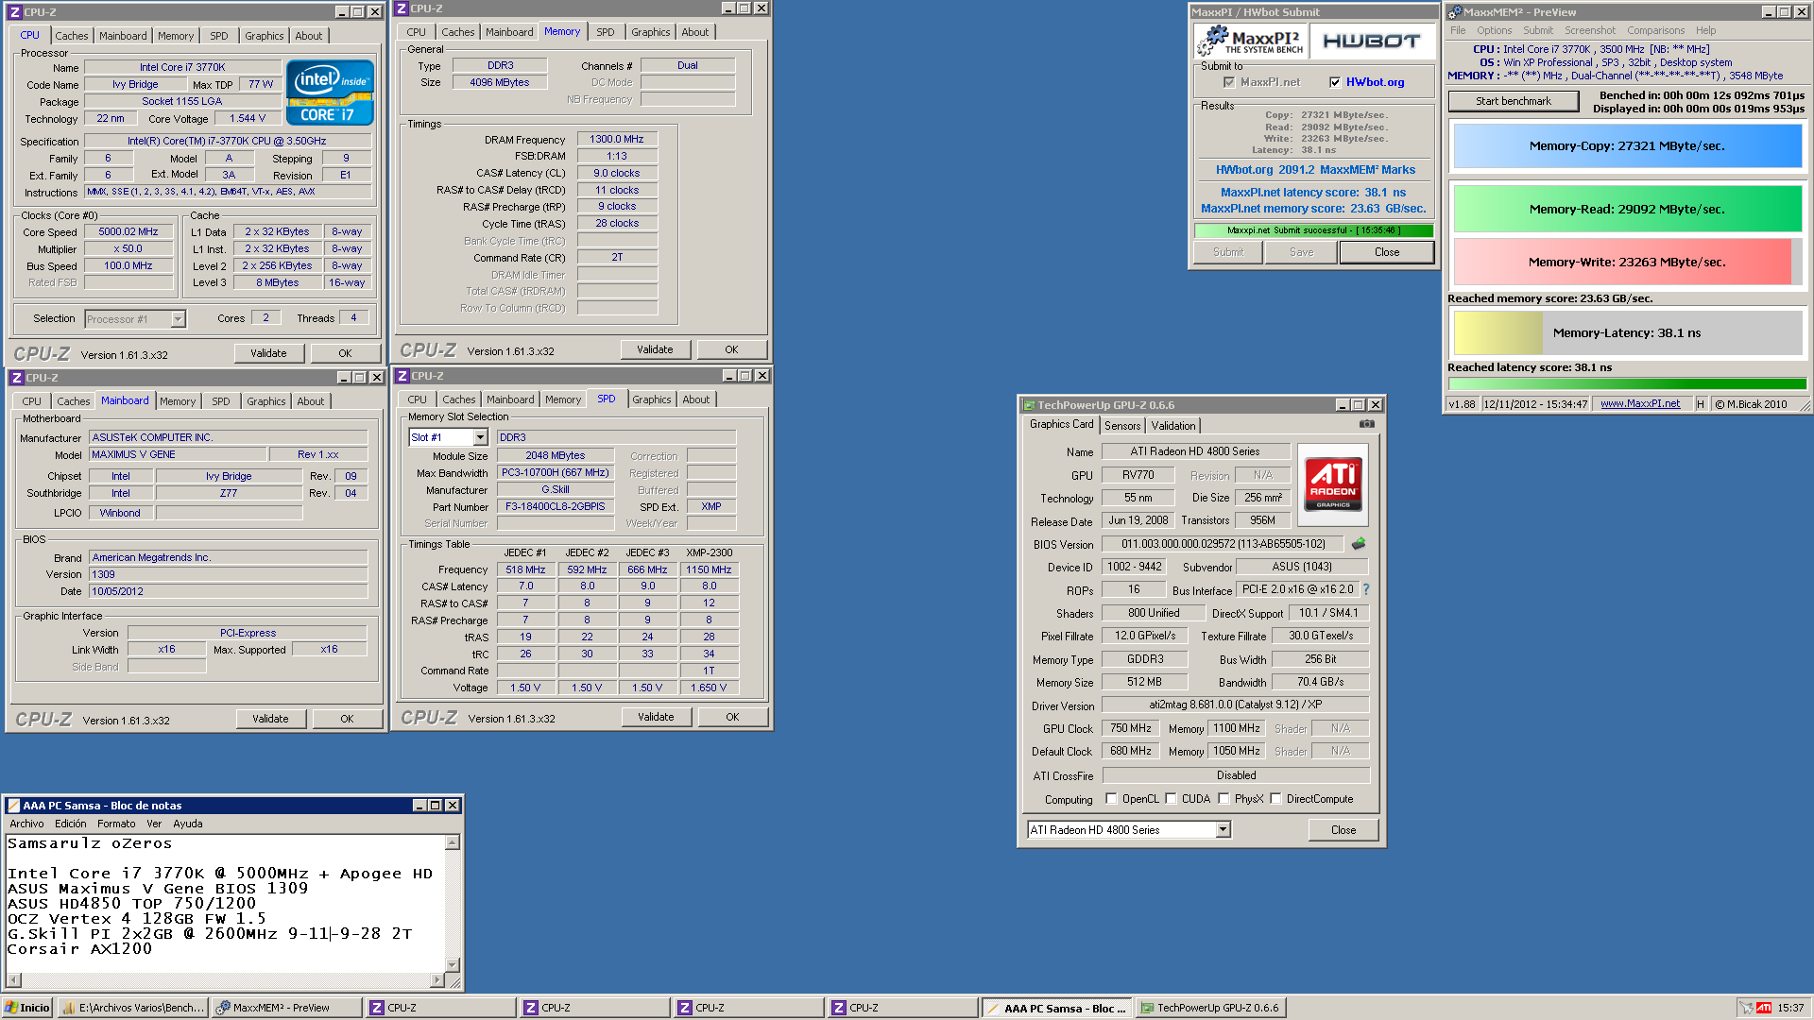Open the SPD tab in CPU-Z mainboard window

click(x=221, y=401)
